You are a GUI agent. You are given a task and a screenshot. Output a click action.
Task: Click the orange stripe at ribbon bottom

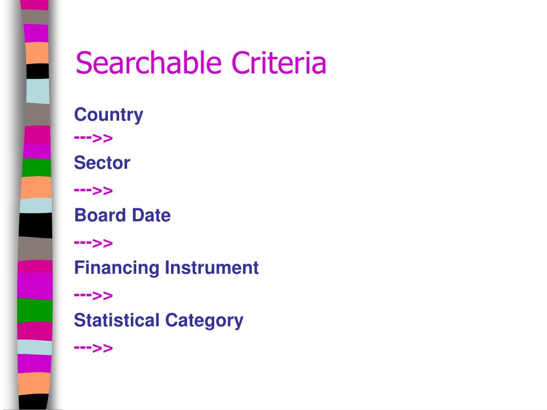[34, 384]
